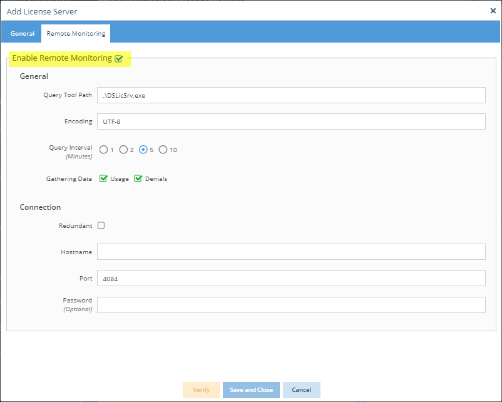The image size is (502, 402).
Task: Click the Encoding input field
Action: pos(291,121)
